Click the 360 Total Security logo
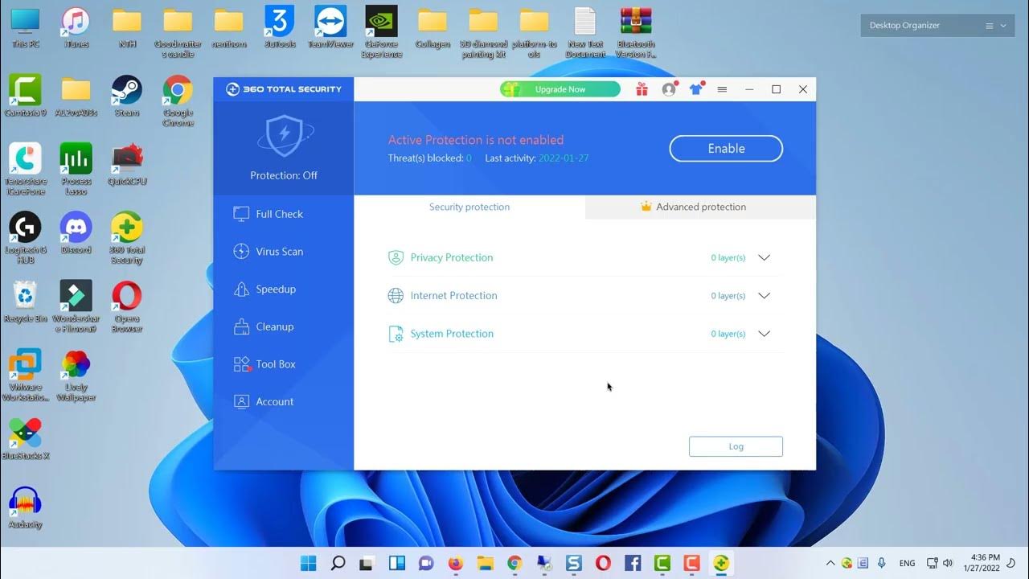 pos(284,89)
